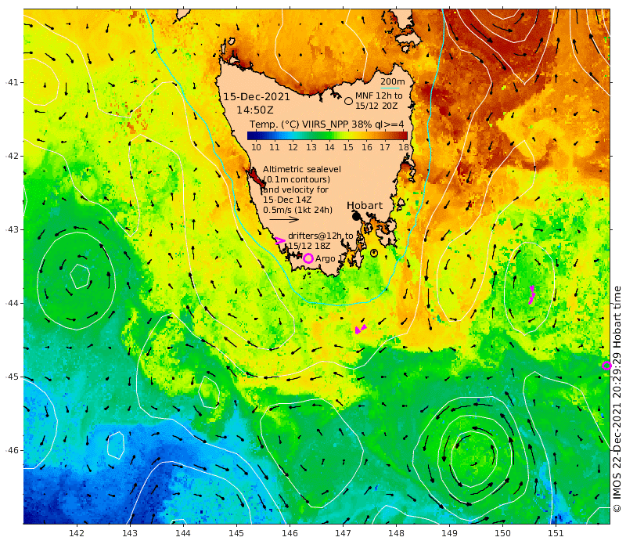Click the '15/12 20Z' MNF time text
This screenshot has height=548, width=626.
point(376,106)
